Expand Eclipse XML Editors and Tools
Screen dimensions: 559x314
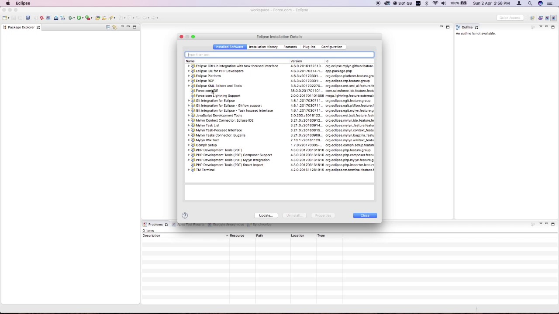coord(189,86)
